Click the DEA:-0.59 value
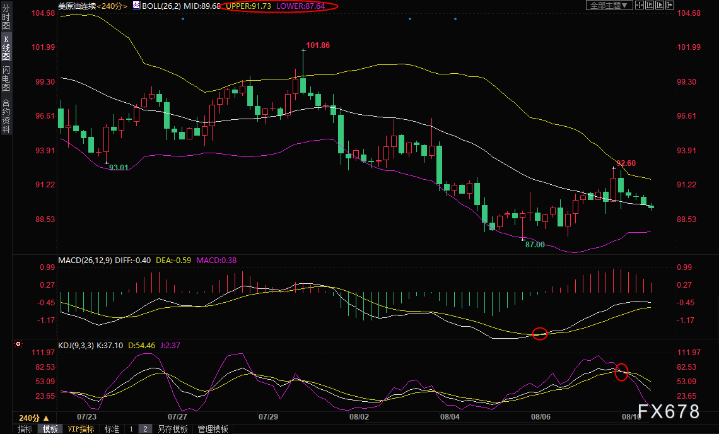The image size is (719, 434). click(173, 260)
